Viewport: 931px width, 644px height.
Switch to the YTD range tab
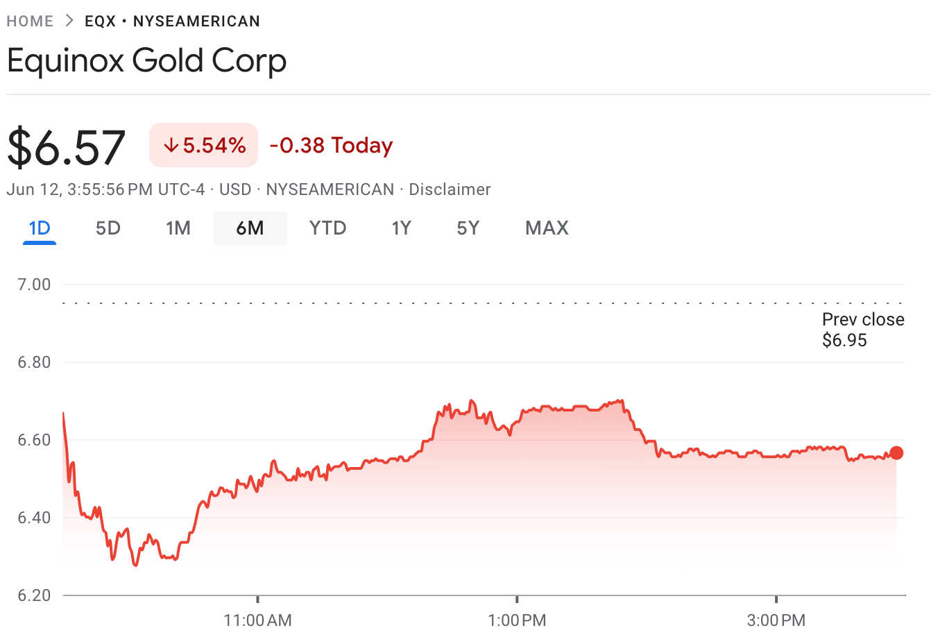[x=327, y=228]
